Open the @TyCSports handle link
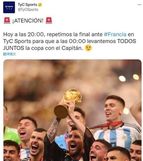 (x=28, y=9)
